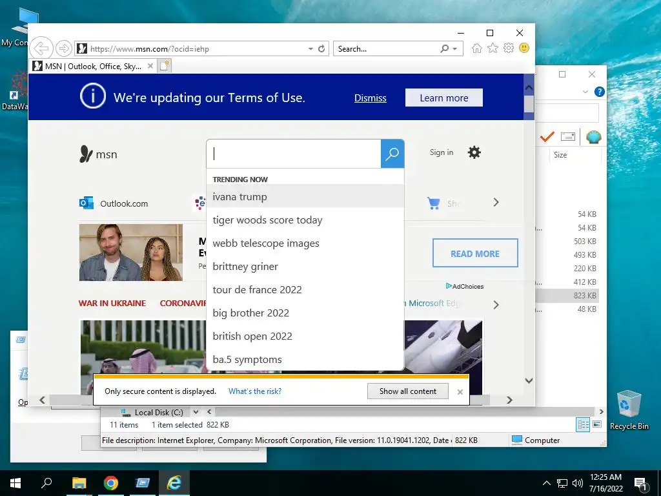Click READ MORE button
Image resolution: width=661 pixels, height=496 pixels.
[x=475, y=253]
